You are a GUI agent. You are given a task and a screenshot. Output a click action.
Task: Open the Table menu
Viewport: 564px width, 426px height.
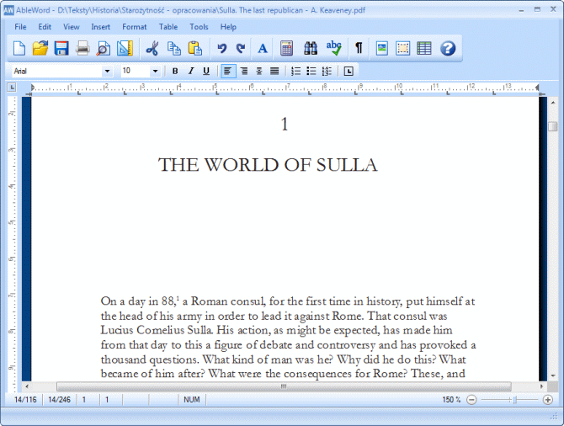click(168, 27)
